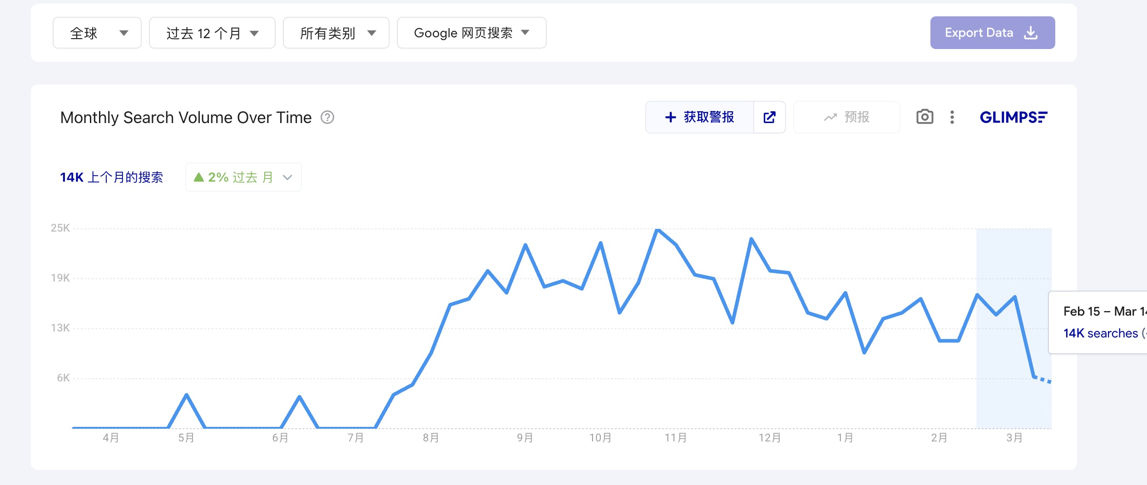1147x485 pixels.
Task: Click the help question mark icon
Action: 327,118
